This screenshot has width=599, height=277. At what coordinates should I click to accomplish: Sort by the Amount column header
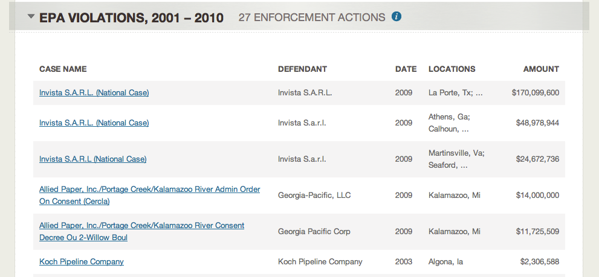[x=541, y=69]
